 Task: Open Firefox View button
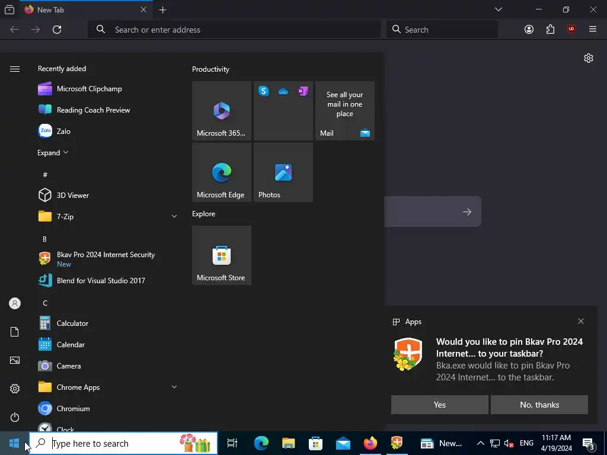(9, 9)
